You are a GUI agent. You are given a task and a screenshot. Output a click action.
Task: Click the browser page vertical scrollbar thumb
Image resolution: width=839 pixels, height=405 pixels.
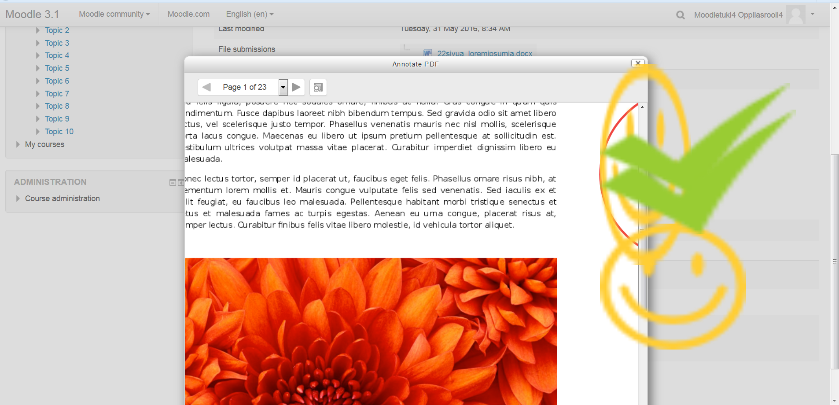coord(835,261)
